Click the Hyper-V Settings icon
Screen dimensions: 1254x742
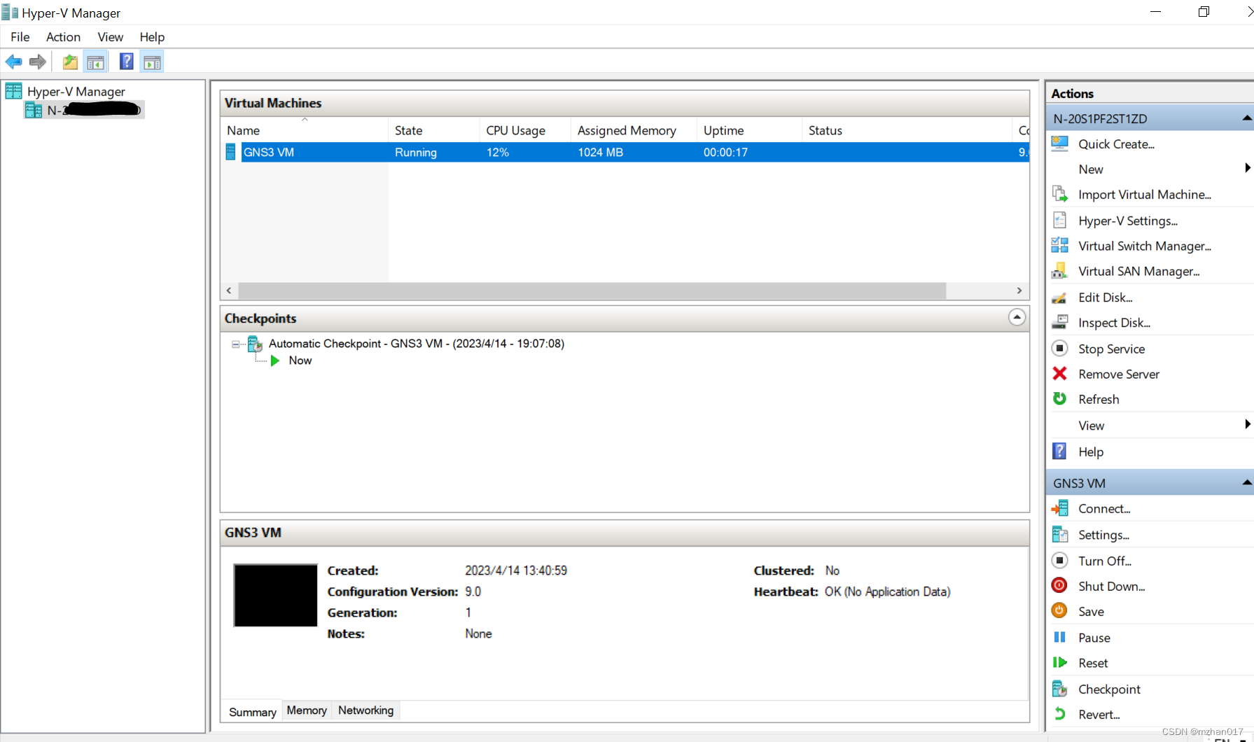1060,220
